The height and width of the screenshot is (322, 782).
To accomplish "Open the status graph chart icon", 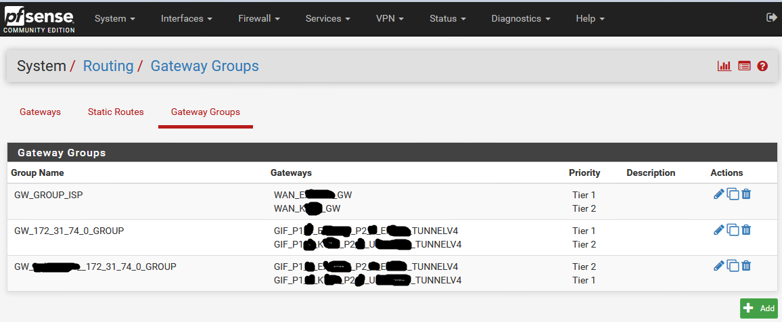I will [x=724, y=66].
